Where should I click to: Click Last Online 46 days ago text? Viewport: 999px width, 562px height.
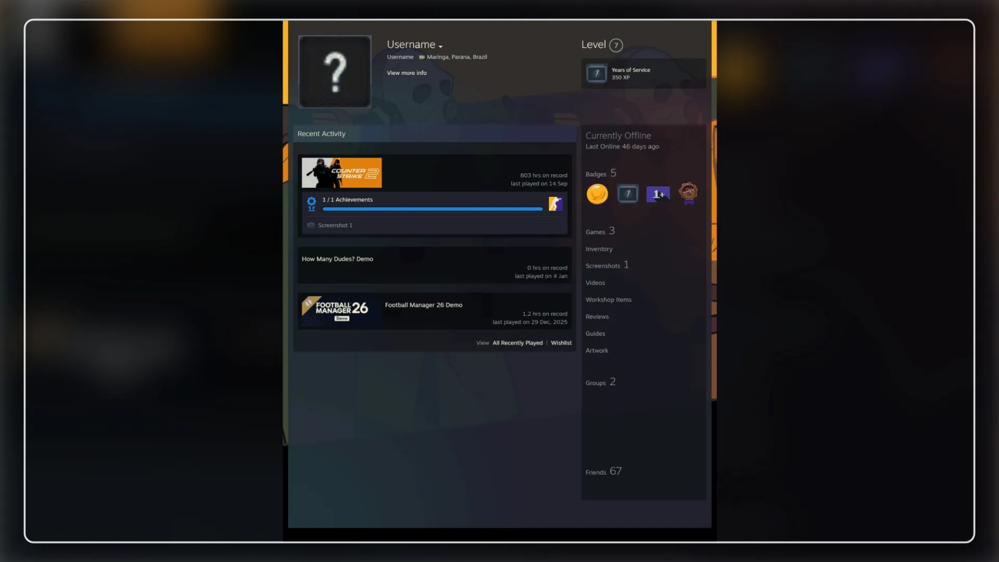coord(622,147)
